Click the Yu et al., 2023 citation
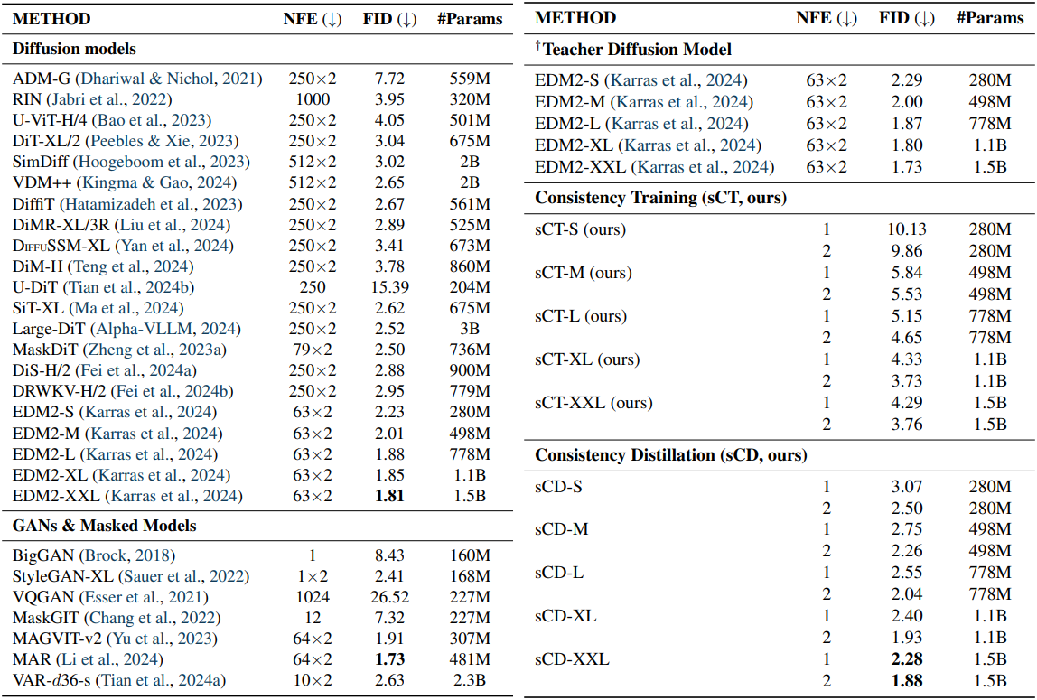 149,639
